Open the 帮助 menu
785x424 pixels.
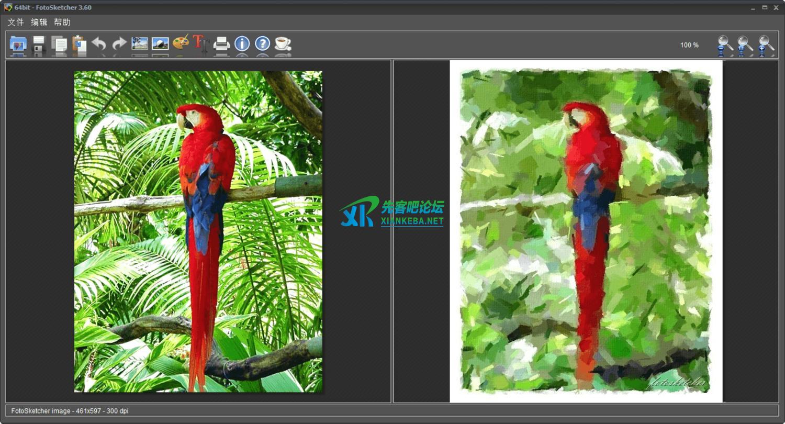coord(62,22)
